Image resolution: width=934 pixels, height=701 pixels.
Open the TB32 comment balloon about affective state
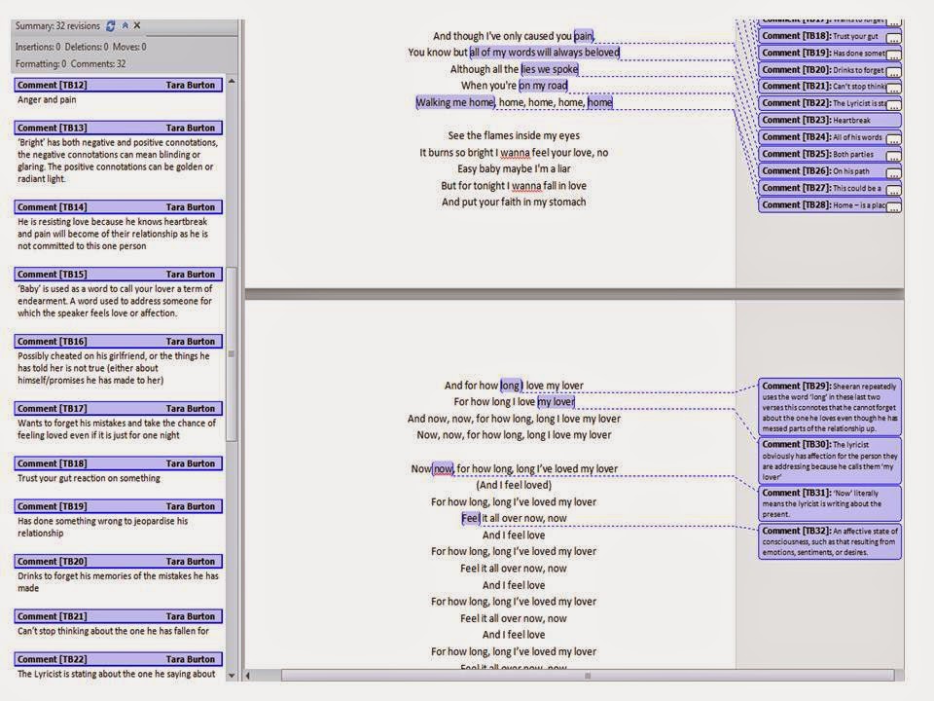pos(829,541)
